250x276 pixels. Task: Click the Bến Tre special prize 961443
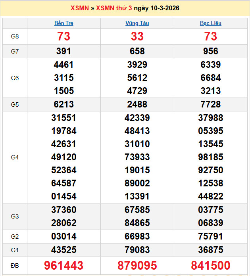pos(63,265)
